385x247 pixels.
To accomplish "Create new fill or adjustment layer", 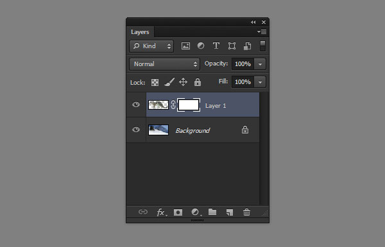I will pyautogui.click(x=196, y=212).
